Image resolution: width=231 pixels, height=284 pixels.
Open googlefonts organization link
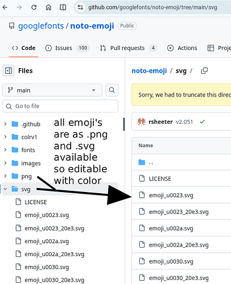41,26
